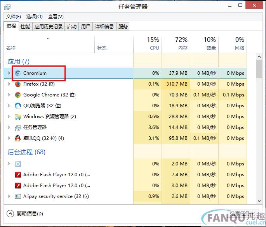The image size is (266, 227).
Task: Sort by the CPU column header
Action: coord(148,44)
